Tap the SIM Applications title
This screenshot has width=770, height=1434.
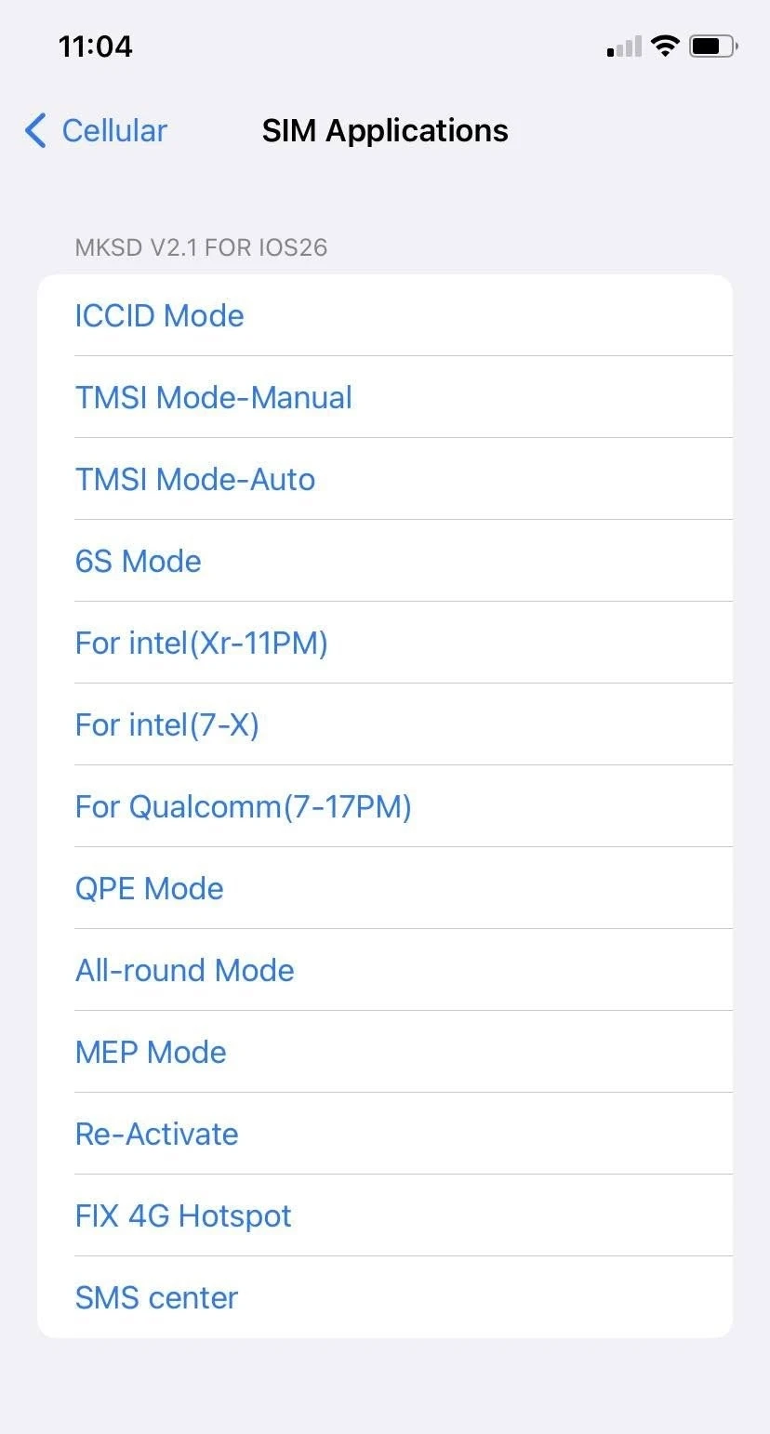385,130
